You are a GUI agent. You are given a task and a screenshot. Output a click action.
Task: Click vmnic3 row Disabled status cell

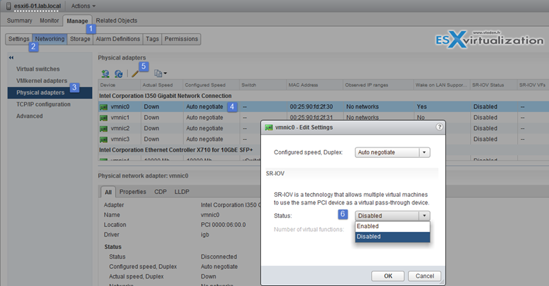485,139
